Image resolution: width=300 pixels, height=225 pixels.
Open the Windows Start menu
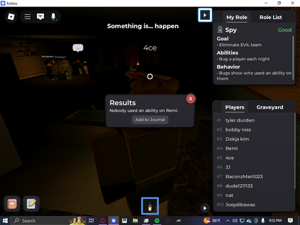pos(5,221)
